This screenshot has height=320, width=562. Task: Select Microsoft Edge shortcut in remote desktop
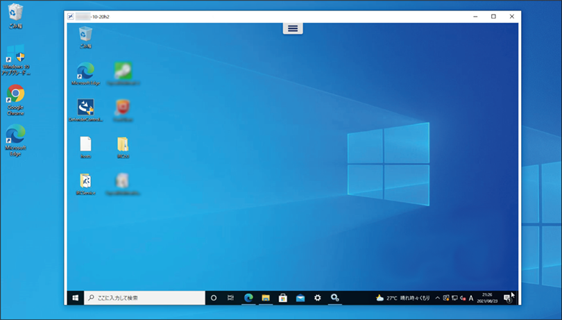85,74
